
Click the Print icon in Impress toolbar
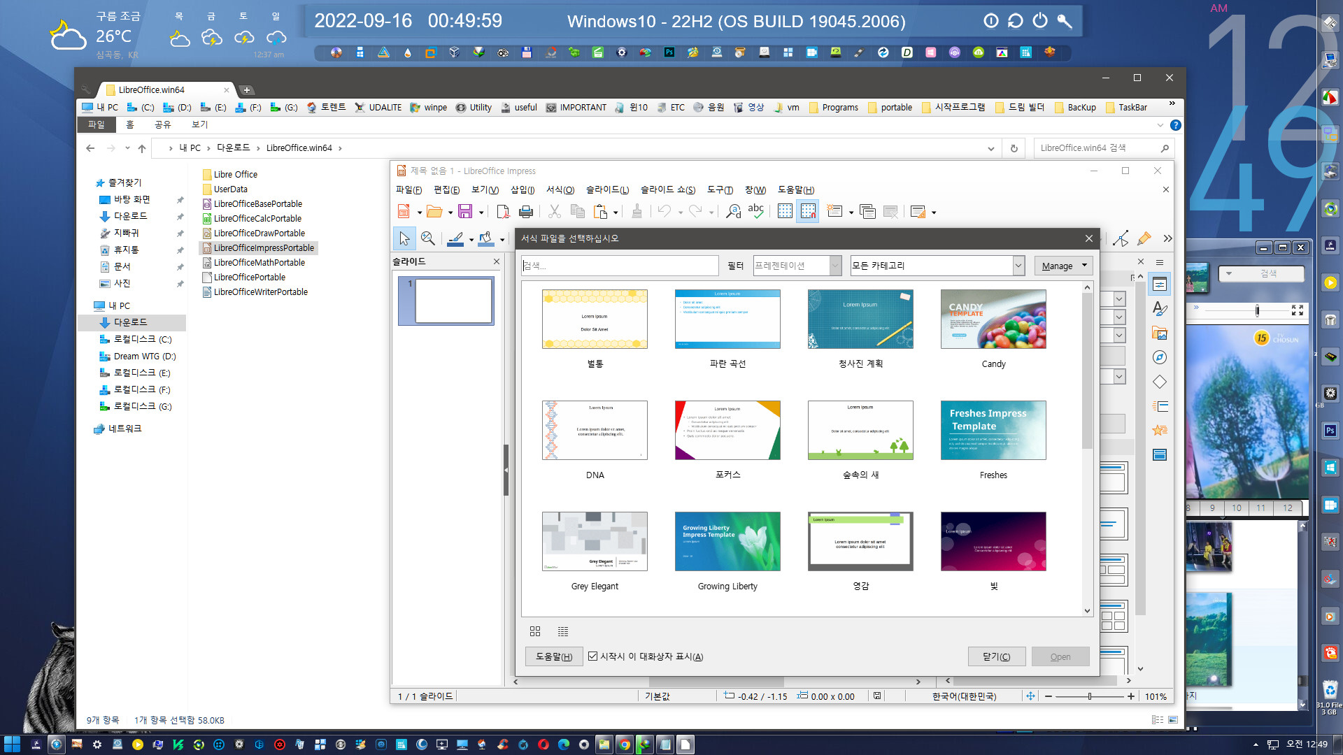(526, 211)
